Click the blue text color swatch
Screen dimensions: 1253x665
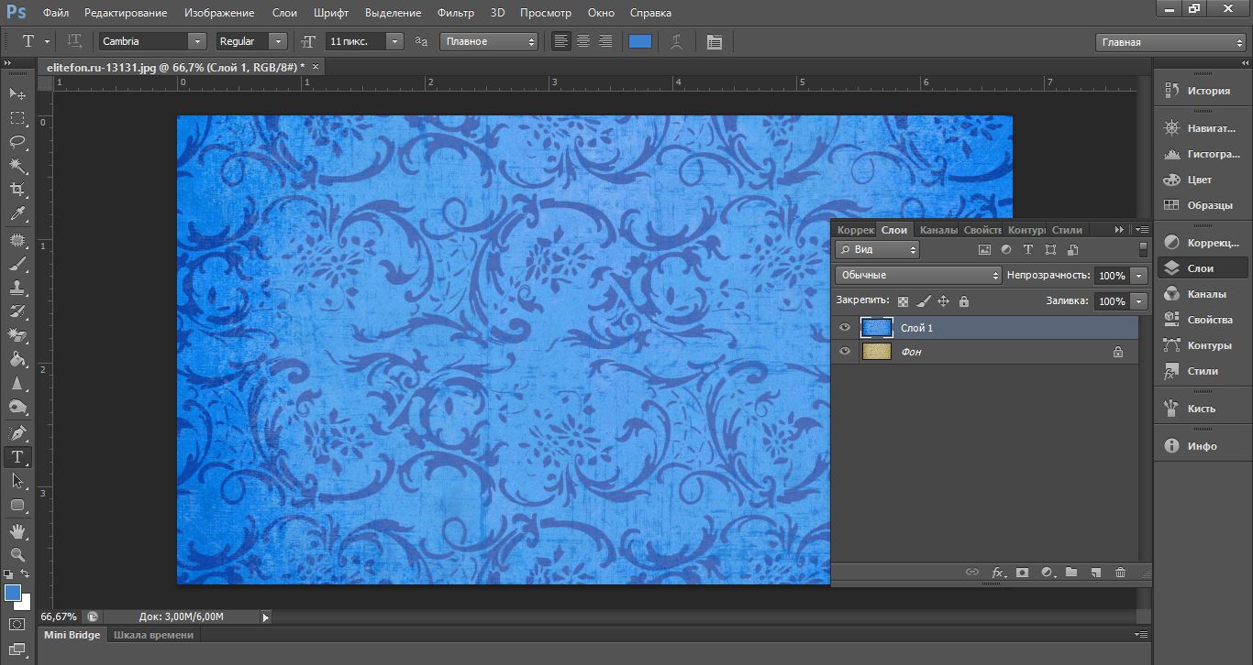tap(639, 41)
